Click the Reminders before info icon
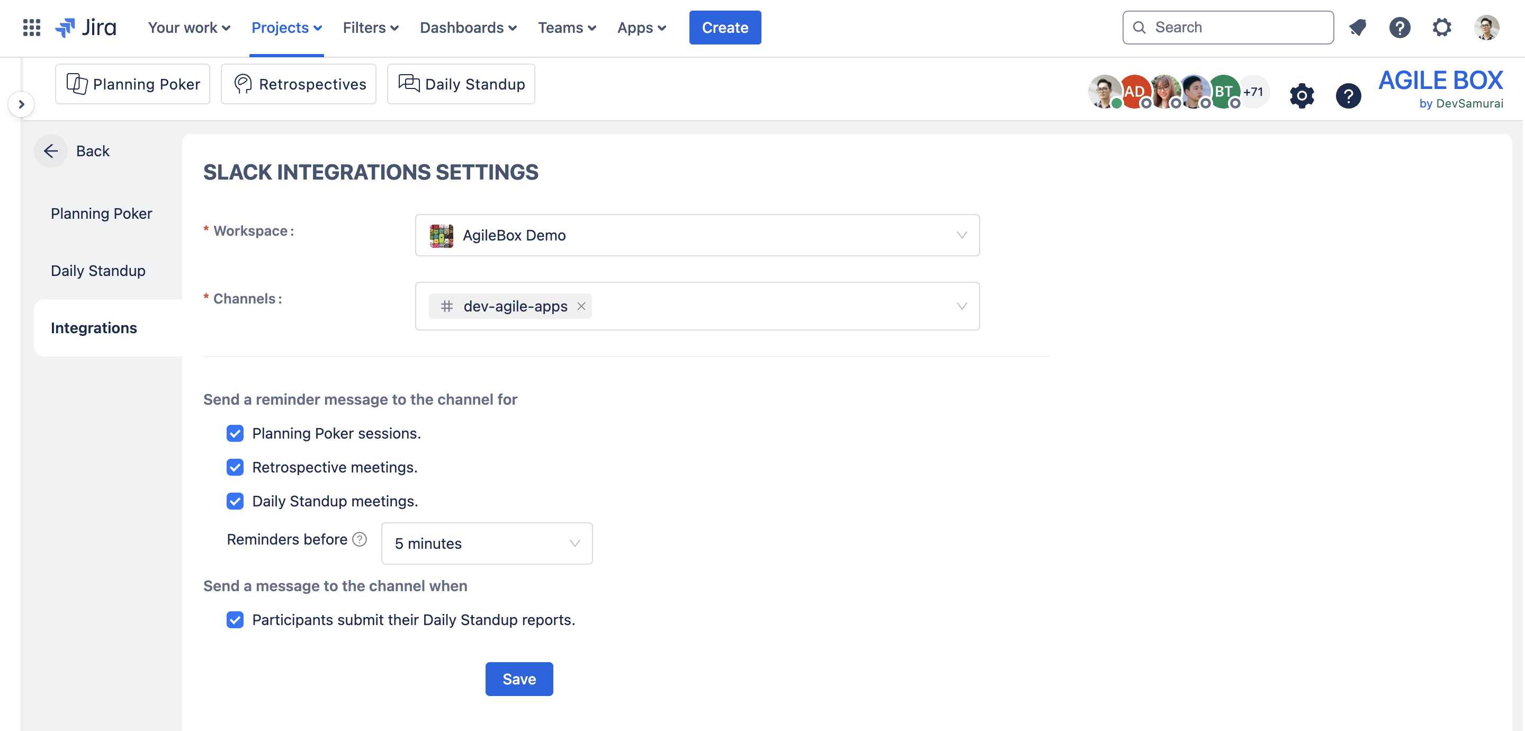The image size is (1525, 731). click(x=360, y=539)
